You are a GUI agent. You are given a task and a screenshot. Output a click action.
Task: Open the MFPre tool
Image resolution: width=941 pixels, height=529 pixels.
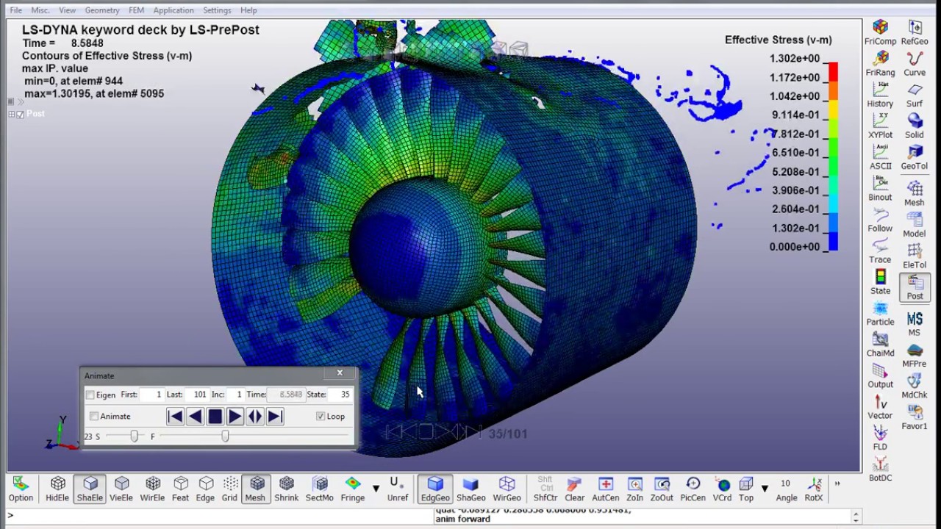[915, 356]
